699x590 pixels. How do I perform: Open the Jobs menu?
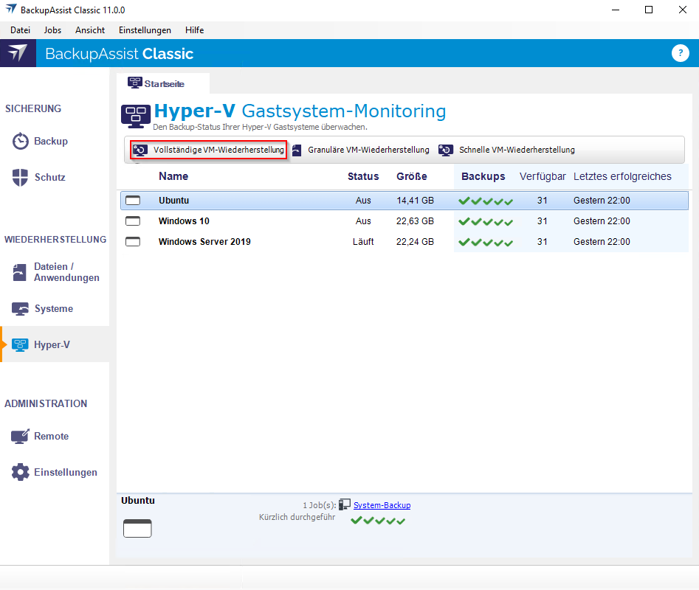tap(52, 30)
